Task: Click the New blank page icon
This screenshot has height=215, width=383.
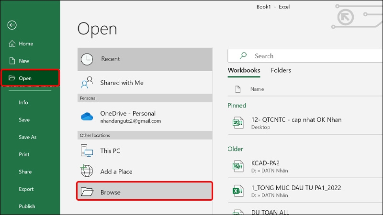Action: 12,61
